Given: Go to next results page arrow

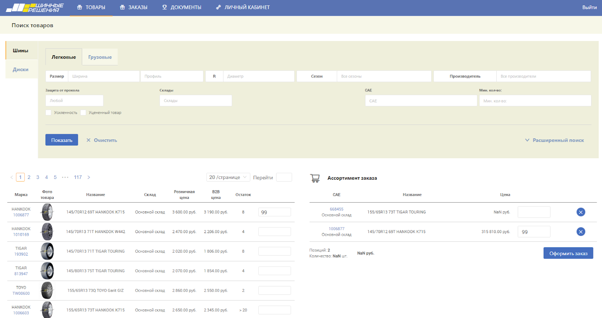Looking at the screenshot, I should tap(89, 177).
